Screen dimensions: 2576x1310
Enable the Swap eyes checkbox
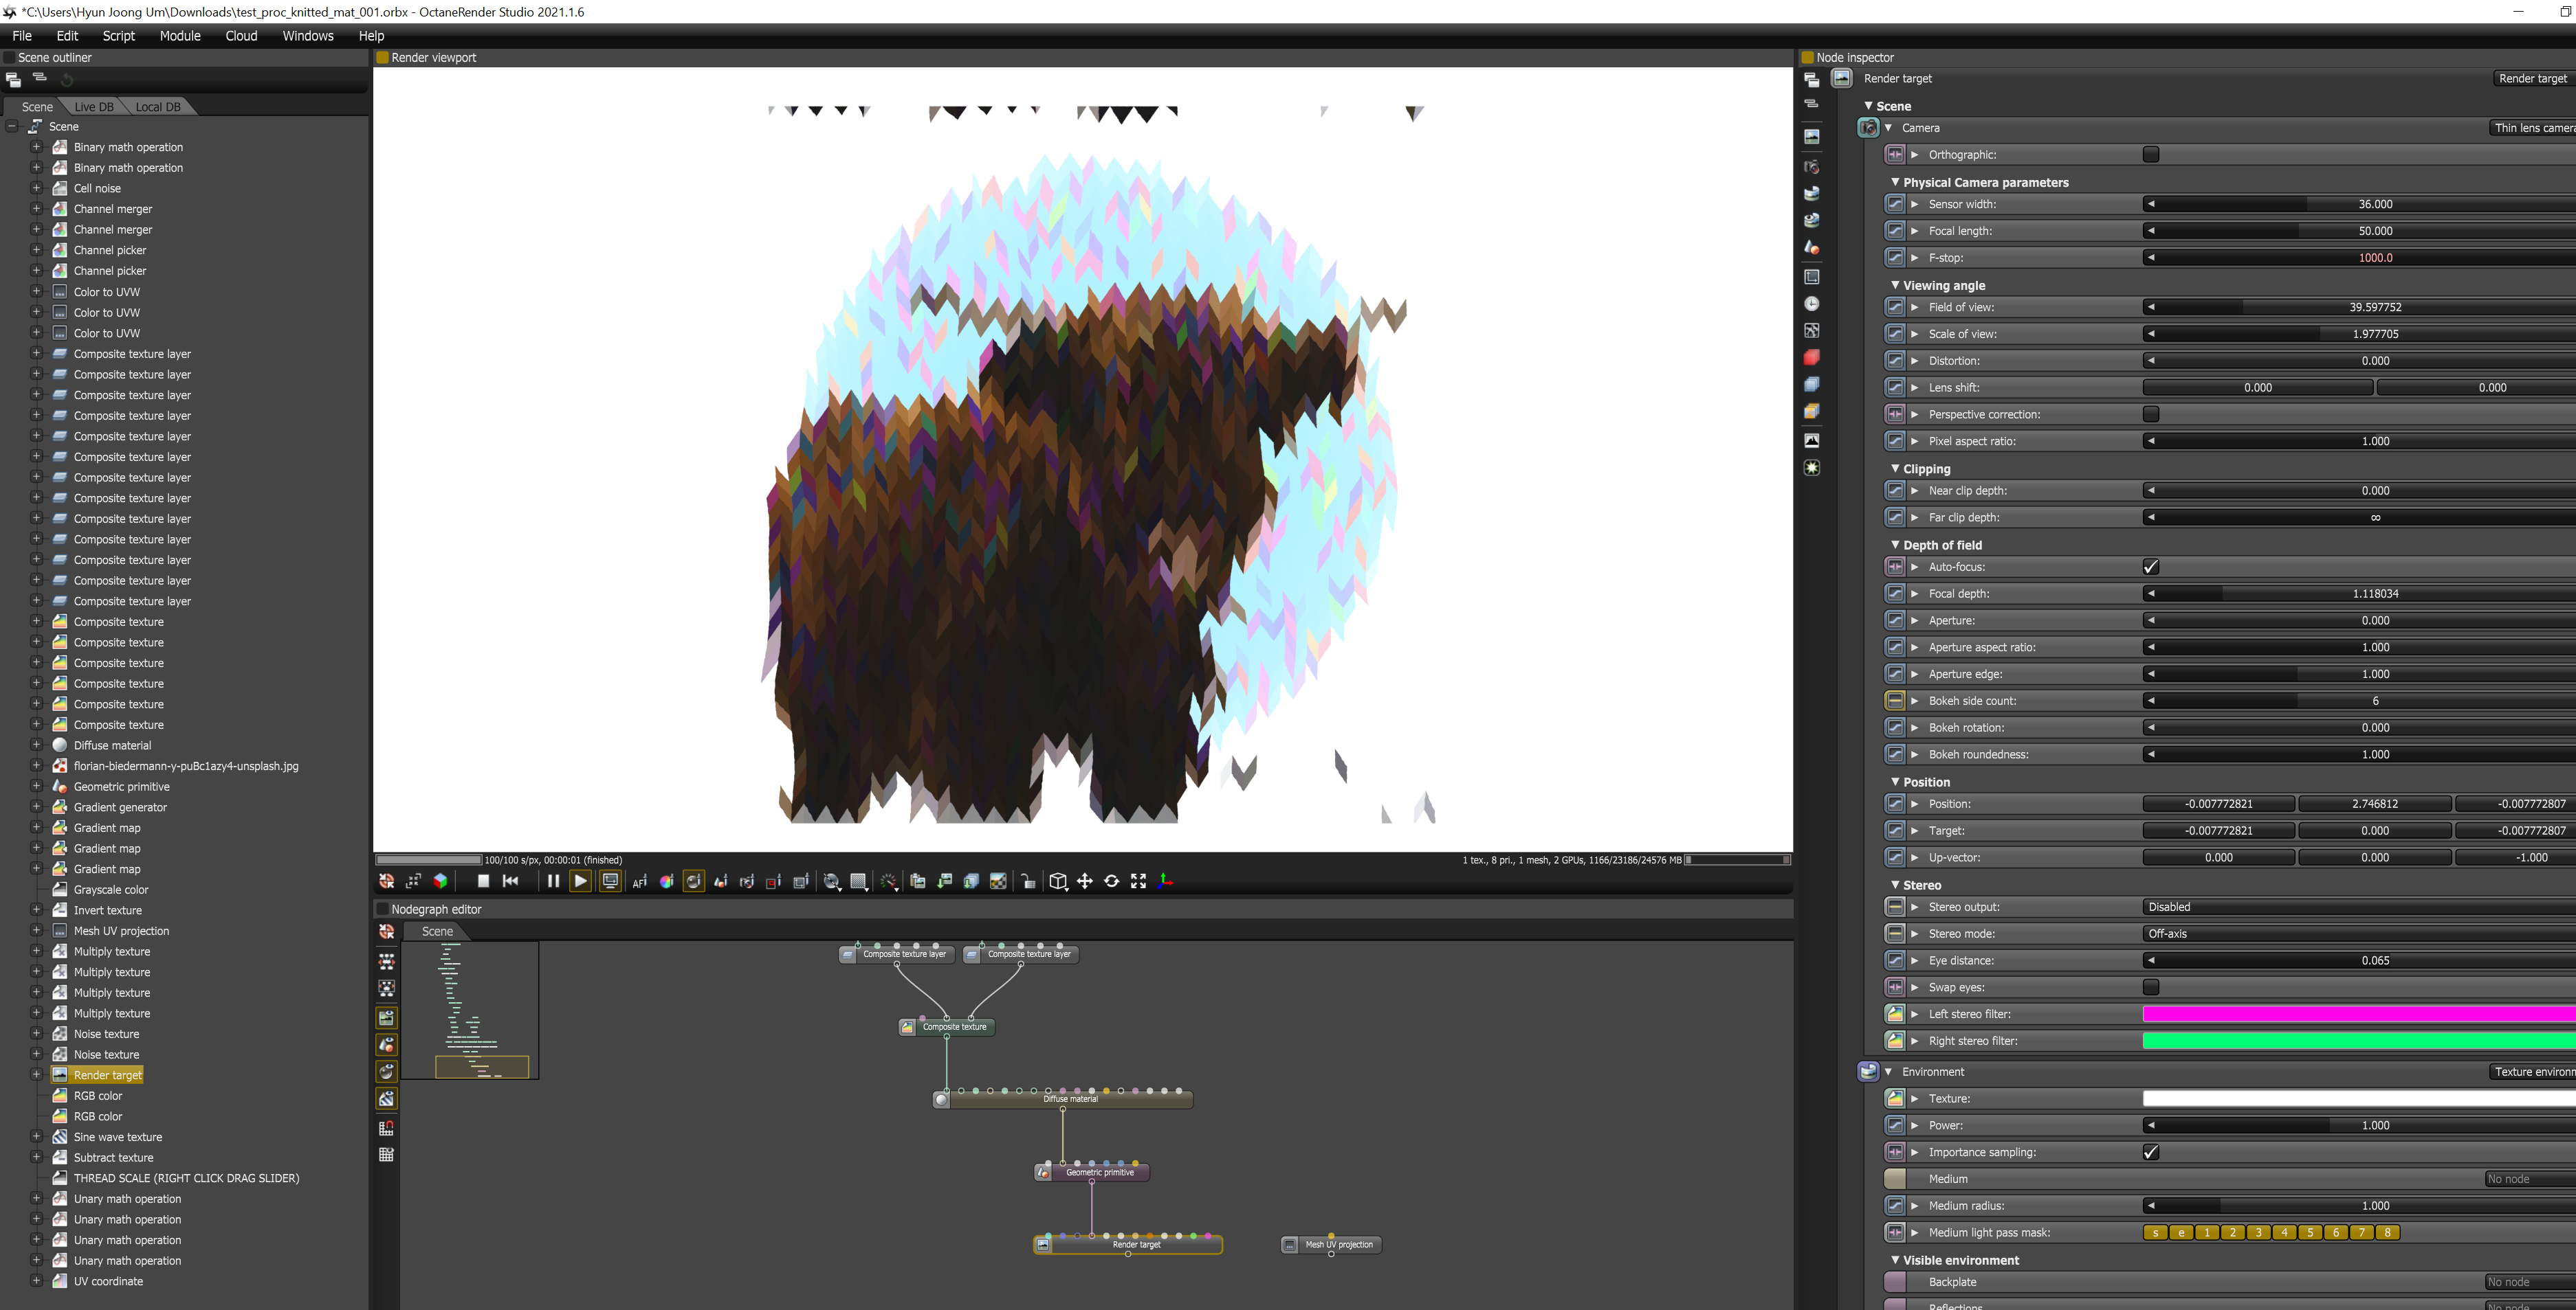tap(2151, 987)
